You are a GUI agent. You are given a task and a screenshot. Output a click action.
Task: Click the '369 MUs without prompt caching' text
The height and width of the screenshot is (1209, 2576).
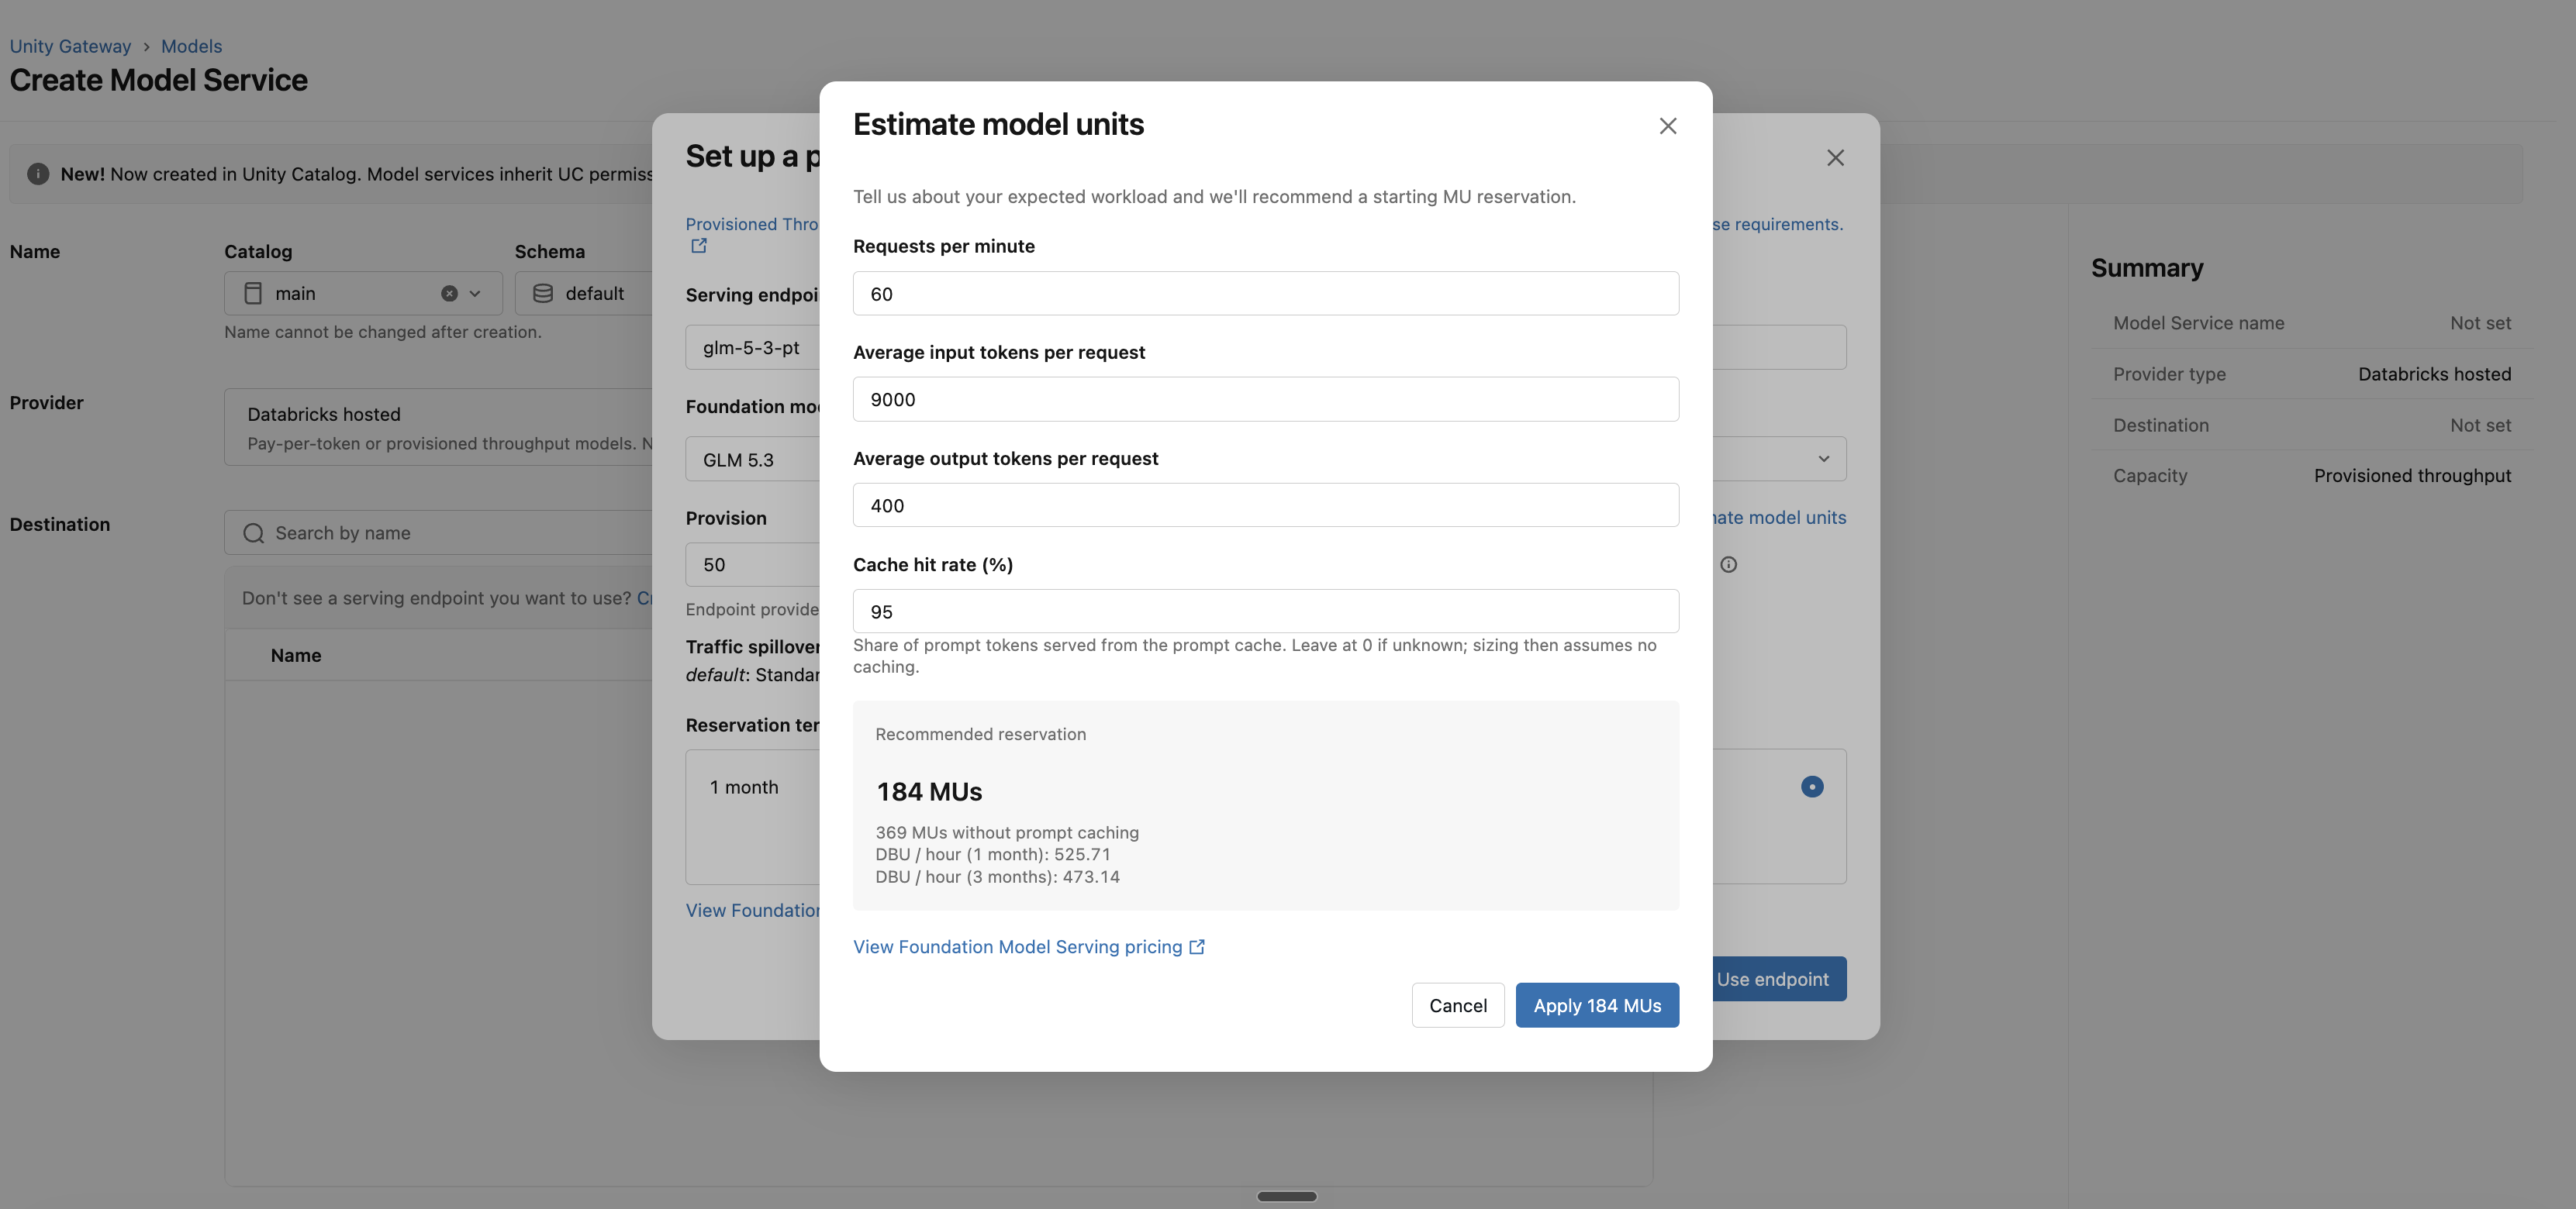click(x=1007, y=832)
